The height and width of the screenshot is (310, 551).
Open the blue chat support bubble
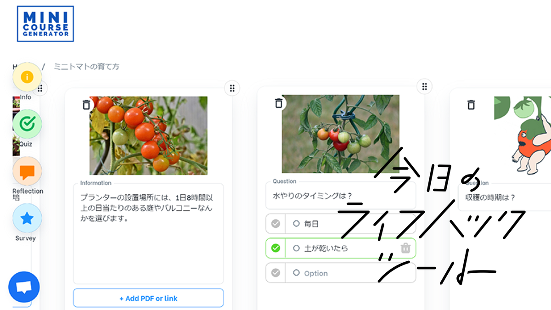(x=24, y=287)
